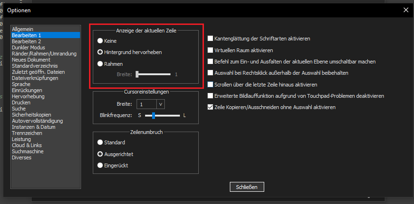Toggle Auswahl bei Rechtsklick beibehalten checkbox
Screen dimensions: 414x204
(x=210, y=72)
